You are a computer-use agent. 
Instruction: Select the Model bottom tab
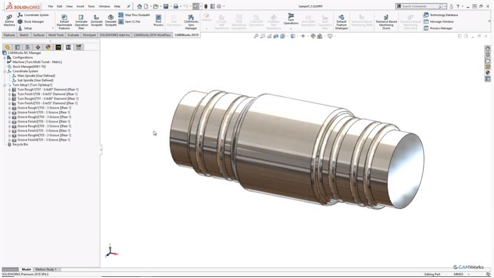pyautogui.click(x=26, y=269)
